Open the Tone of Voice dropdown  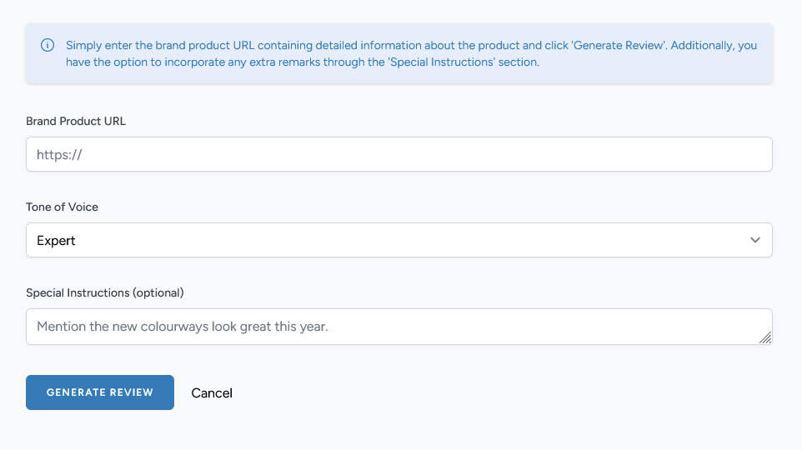(x=398, y=240)
